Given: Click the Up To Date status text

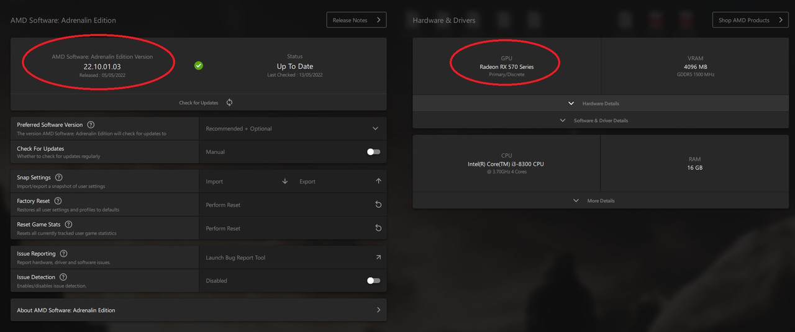Looking at the screenshot, I should click(295, 66).
